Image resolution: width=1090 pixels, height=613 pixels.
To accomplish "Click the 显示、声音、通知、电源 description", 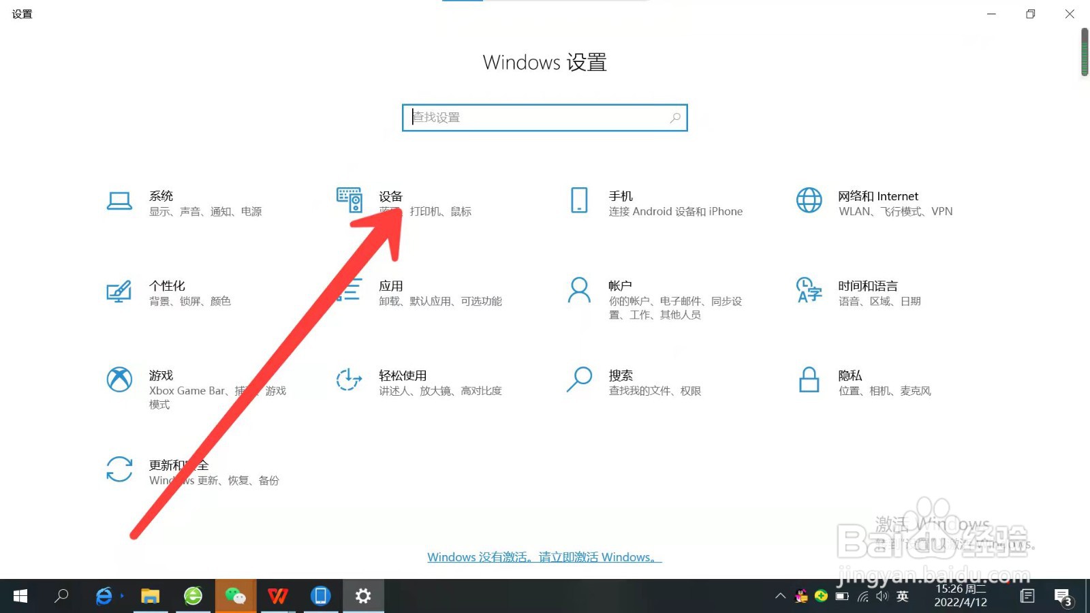I will tap(206, 212).
